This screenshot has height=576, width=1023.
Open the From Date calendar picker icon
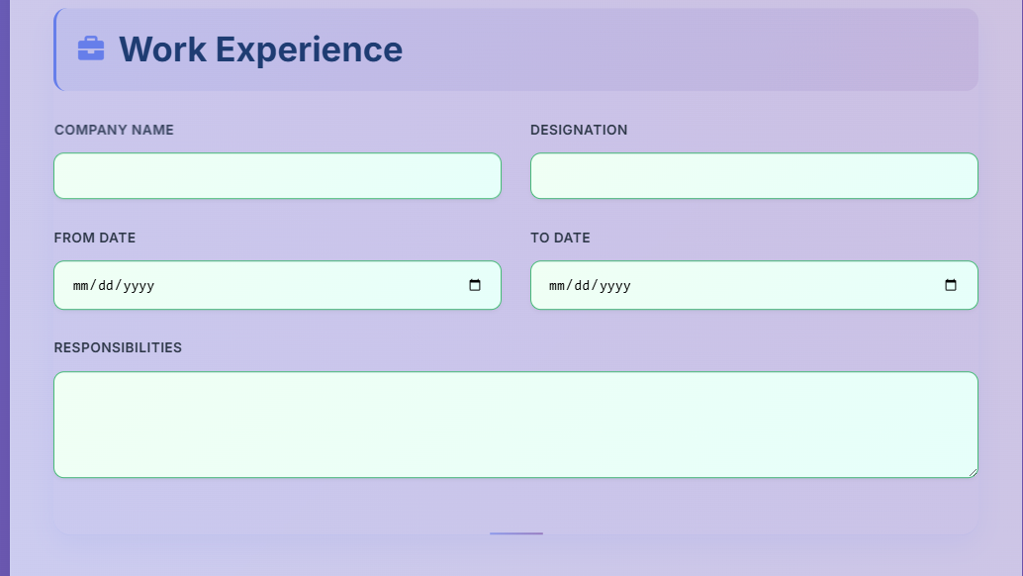pyautogui.click(x=475, y=285)
